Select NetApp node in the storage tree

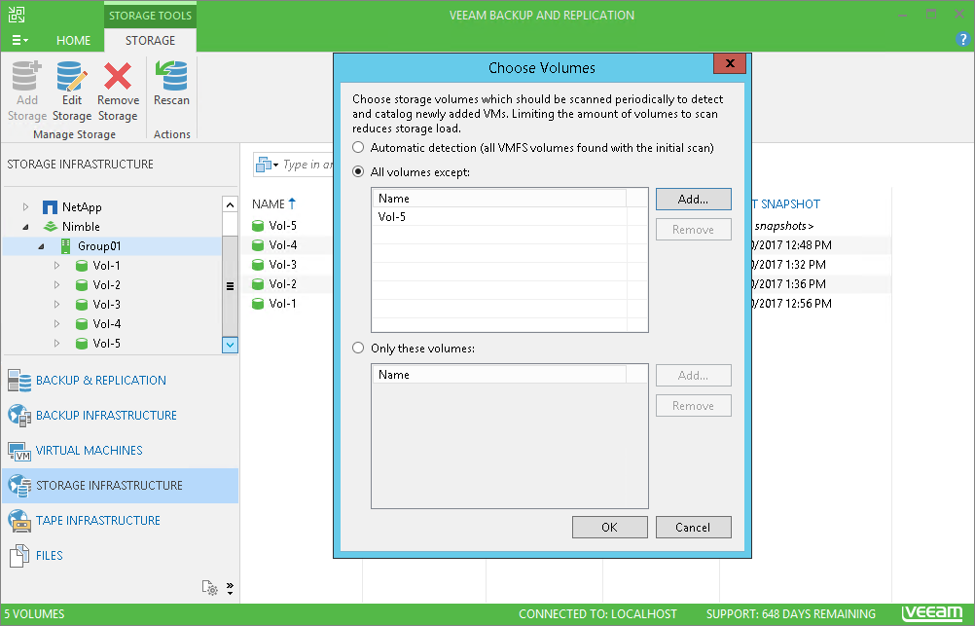pos(82,207)
